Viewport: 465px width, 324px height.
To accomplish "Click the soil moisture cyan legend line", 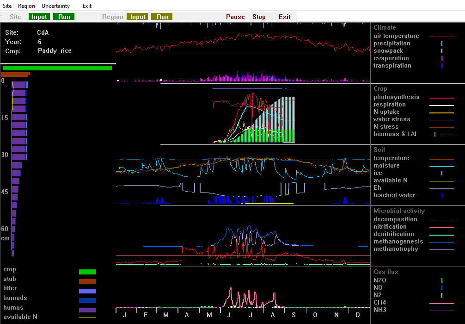I will tap(441, 166).
